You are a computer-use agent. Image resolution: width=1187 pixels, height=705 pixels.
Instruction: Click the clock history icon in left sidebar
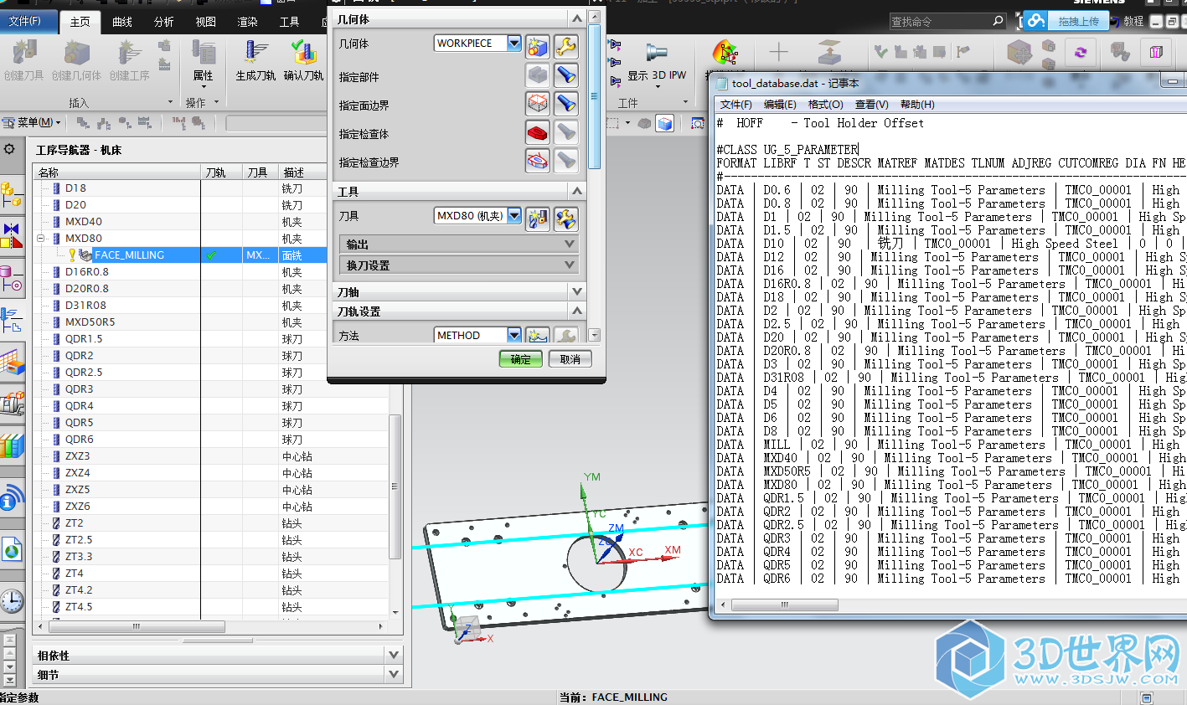pyautogui.click(x=12, y=601)
